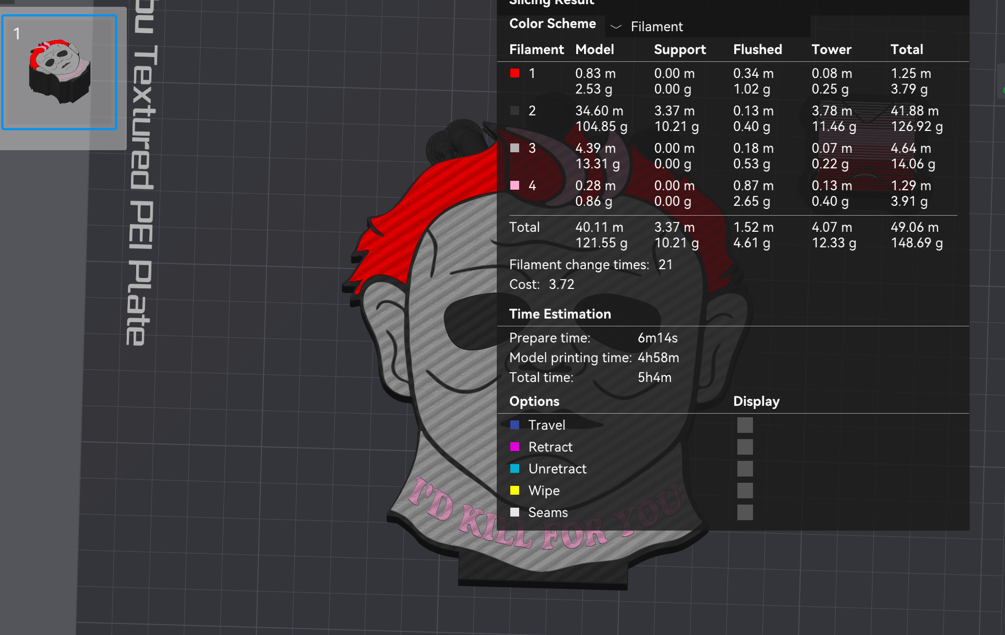Click the pink filament 4 swatch
The image size is (1005, 635).
pos(514,186)
